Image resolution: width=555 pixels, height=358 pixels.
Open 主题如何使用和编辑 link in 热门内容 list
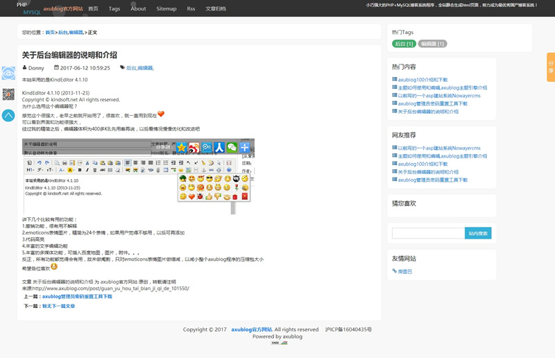point(443,87)
